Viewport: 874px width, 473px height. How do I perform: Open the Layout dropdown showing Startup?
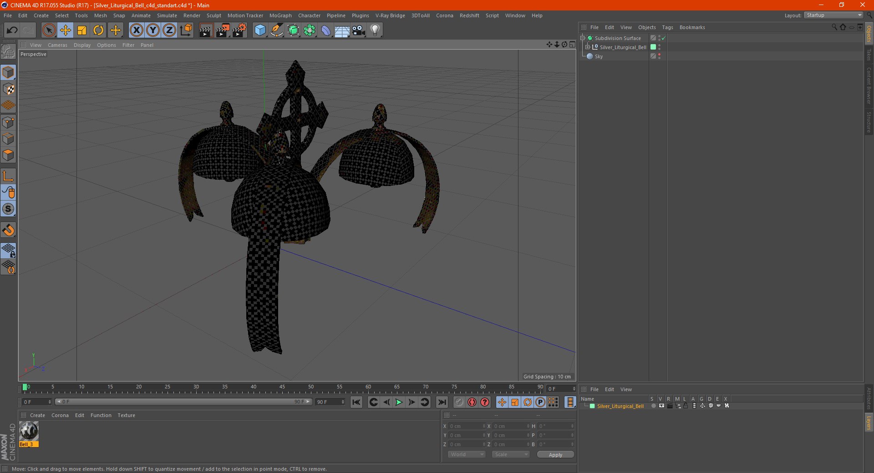coord(833,15)
